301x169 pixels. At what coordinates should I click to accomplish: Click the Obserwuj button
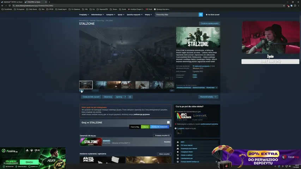[x=108, y=97]
